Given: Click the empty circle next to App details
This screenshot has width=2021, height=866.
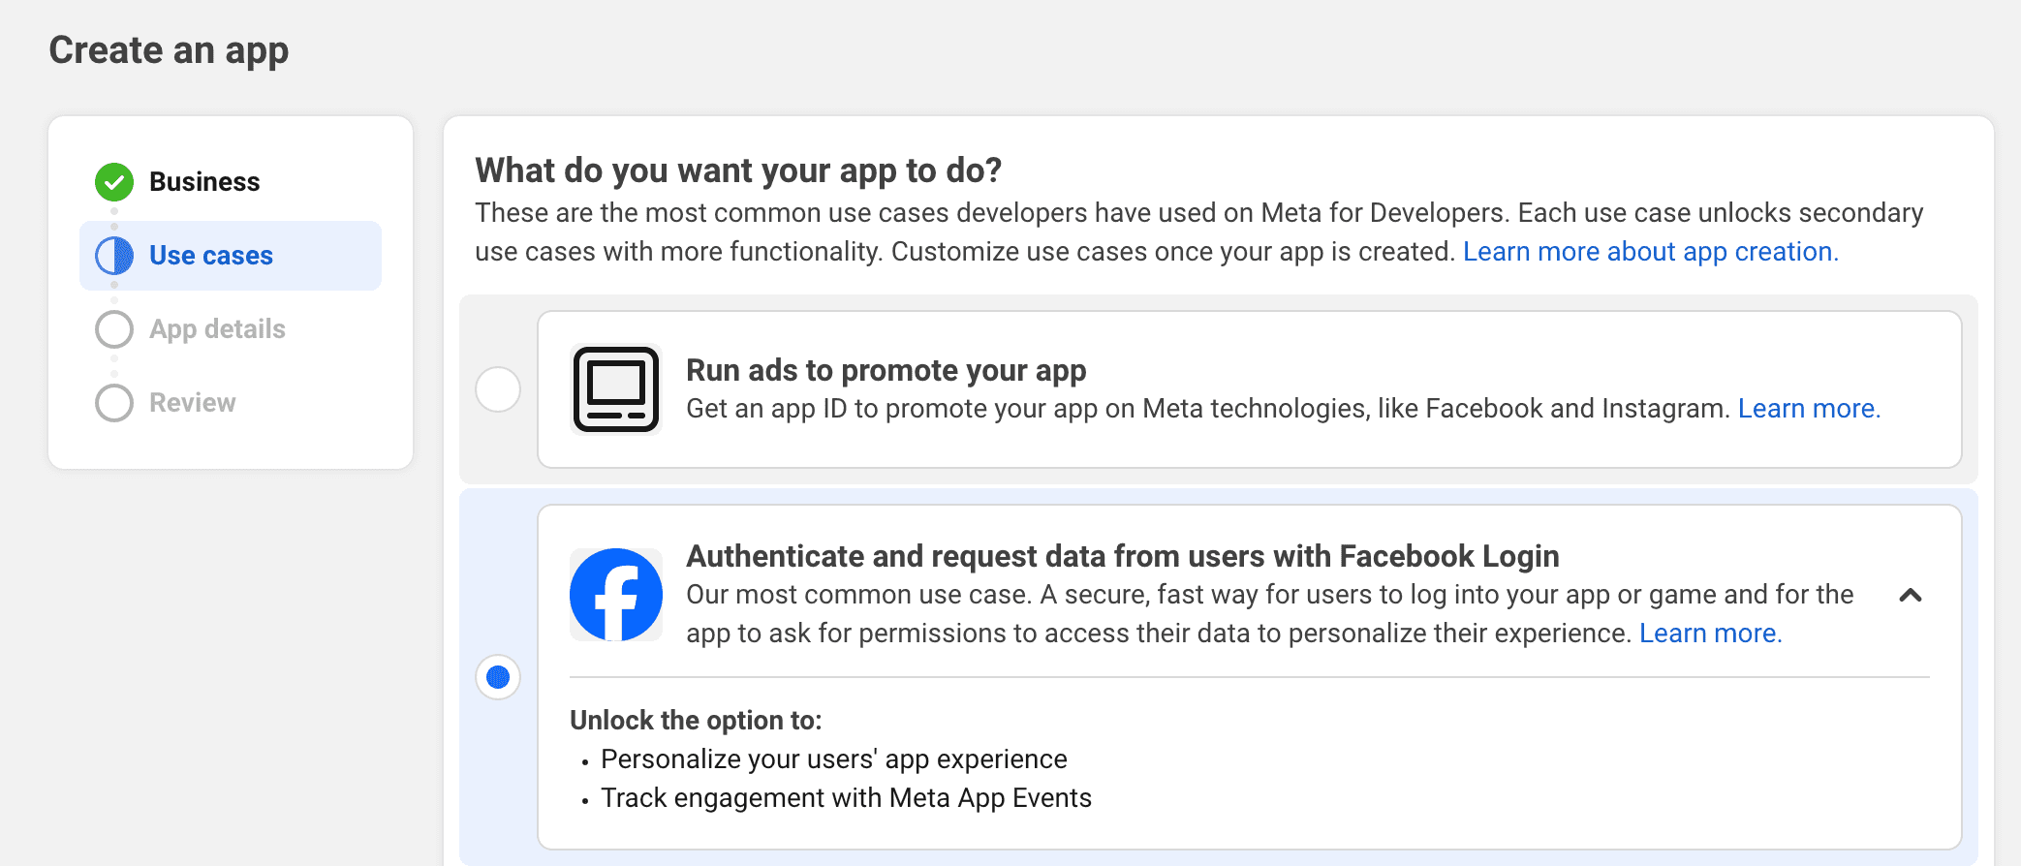Looking at the screenshot, I should (x=114, y=329).
